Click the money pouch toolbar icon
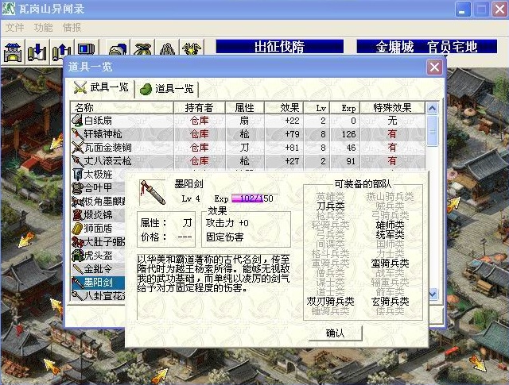The height and width of the screenshot is (385, 509). click(142, 52)
